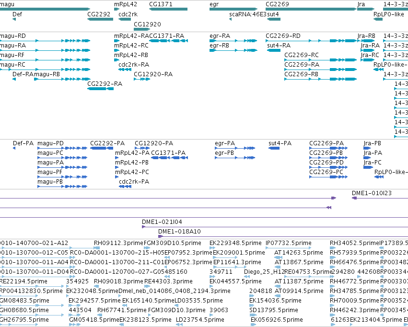Select the scaRNA:46E3 gene label

248,14
